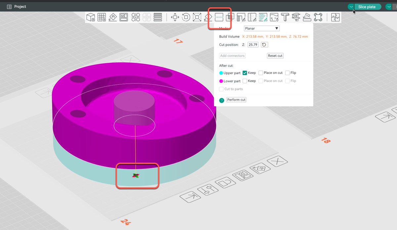Select the Auto orient tool
The height and width of the screenshot is (230, 397).
pos(112,17)
